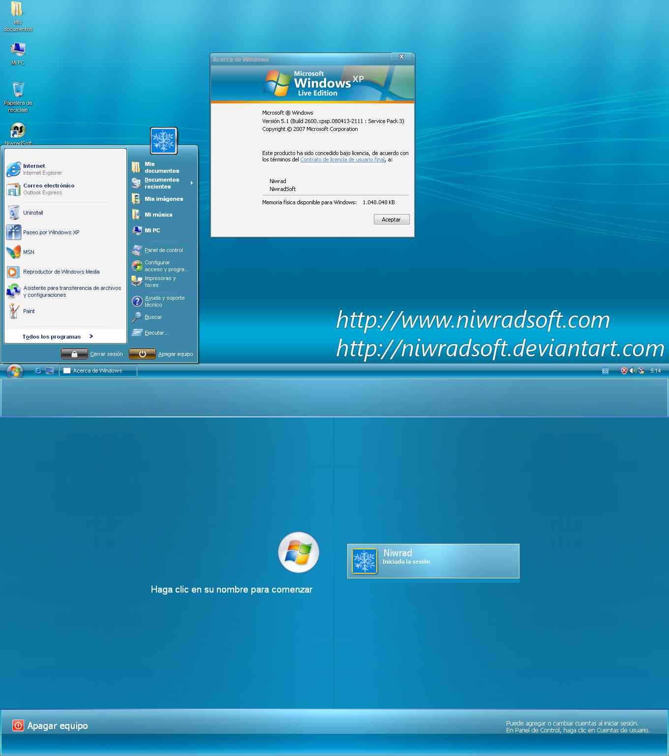The image size is (669, 756).
Task: Click the Paint icon in Start menu
Action: pos(14,311)
